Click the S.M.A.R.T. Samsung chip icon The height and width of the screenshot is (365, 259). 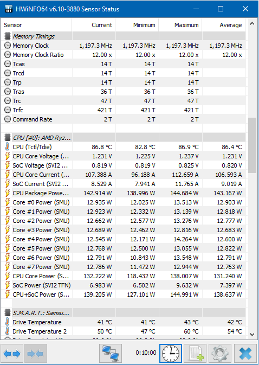[8, 312]
